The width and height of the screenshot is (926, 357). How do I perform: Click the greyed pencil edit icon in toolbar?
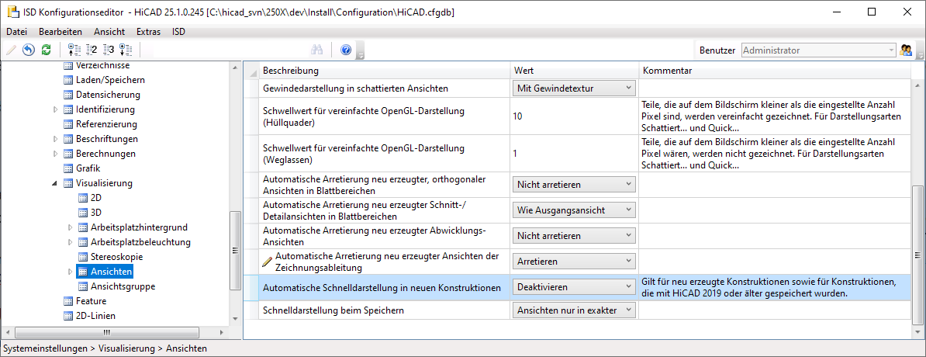11,50
